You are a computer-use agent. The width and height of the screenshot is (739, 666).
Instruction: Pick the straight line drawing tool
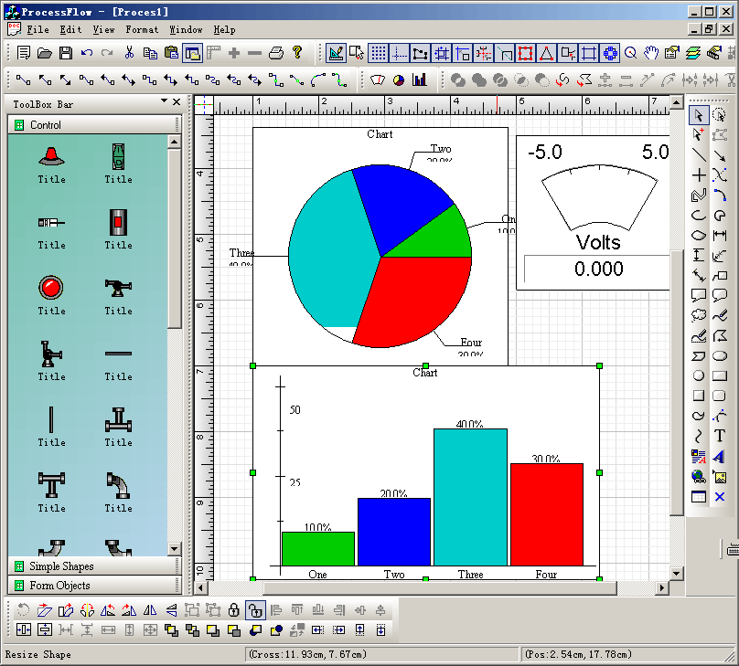point(699,154)
